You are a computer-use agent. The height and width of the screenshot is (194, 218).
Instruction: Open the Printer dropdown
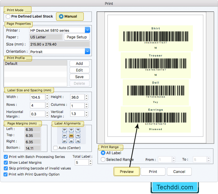pyautogui.click(x=87, y=30)
